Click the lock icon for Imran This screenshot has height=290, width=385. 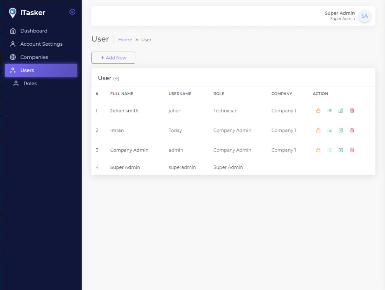tap(318, 131)
